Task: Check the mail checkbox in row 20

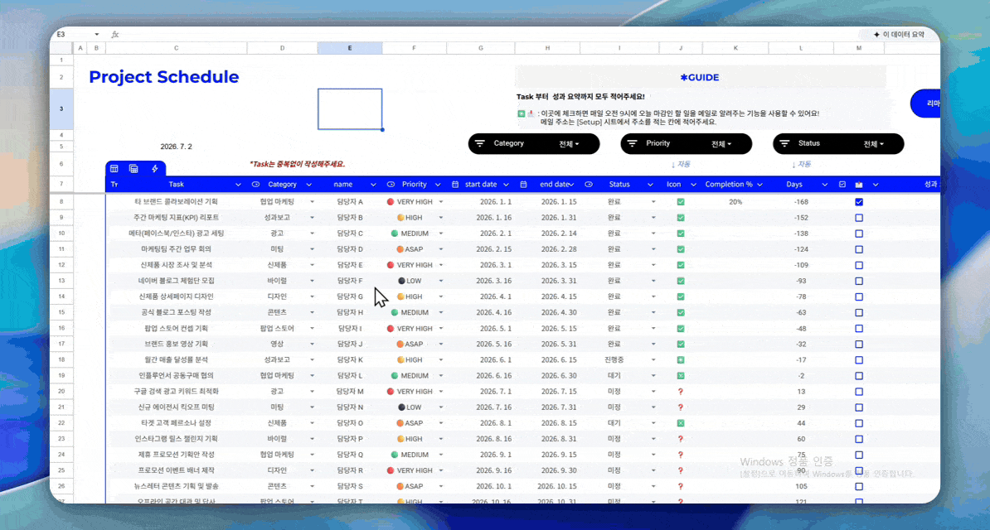Action: [859, 391]
